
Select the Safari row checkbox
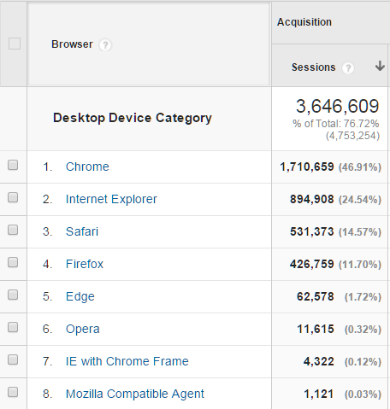click(x=13, y=230)
